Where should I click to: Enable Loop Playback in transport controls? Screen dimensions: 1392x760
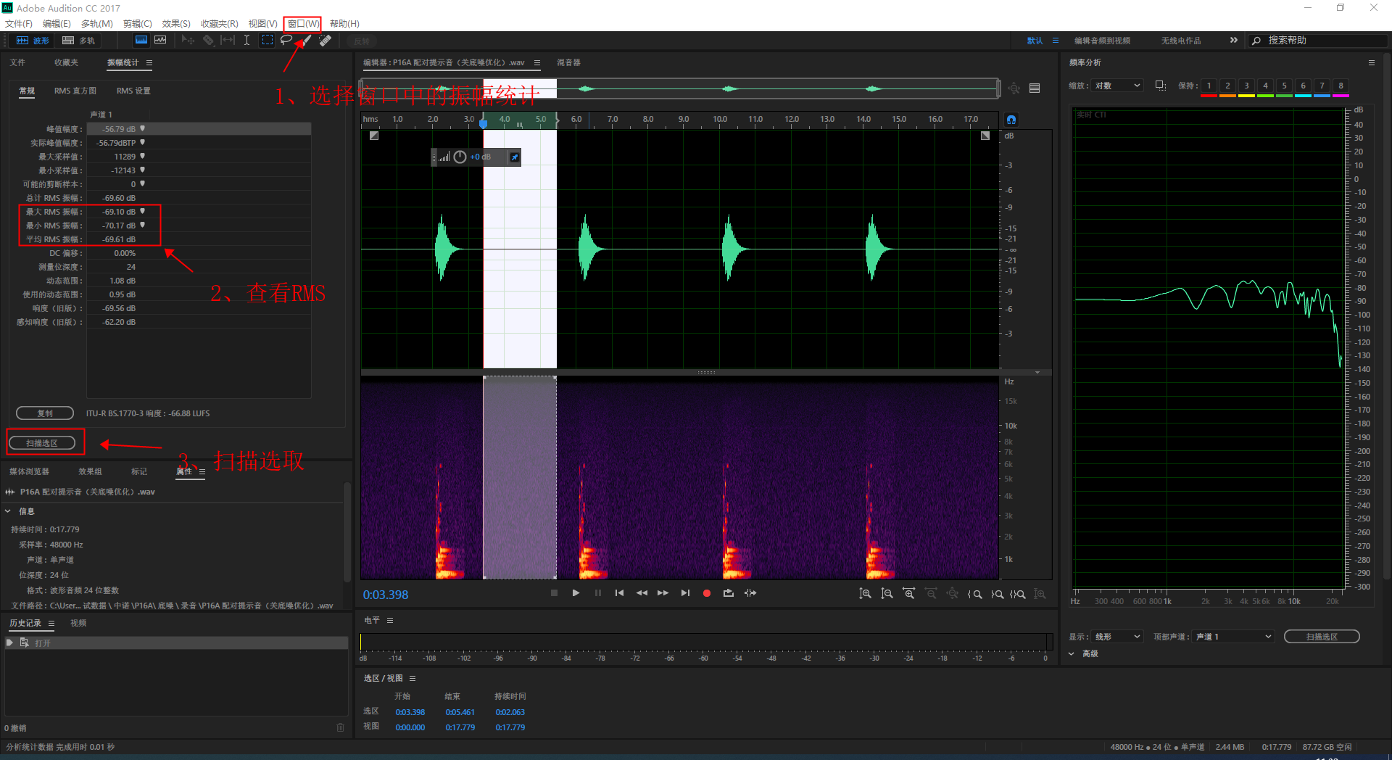coord(729,593)
